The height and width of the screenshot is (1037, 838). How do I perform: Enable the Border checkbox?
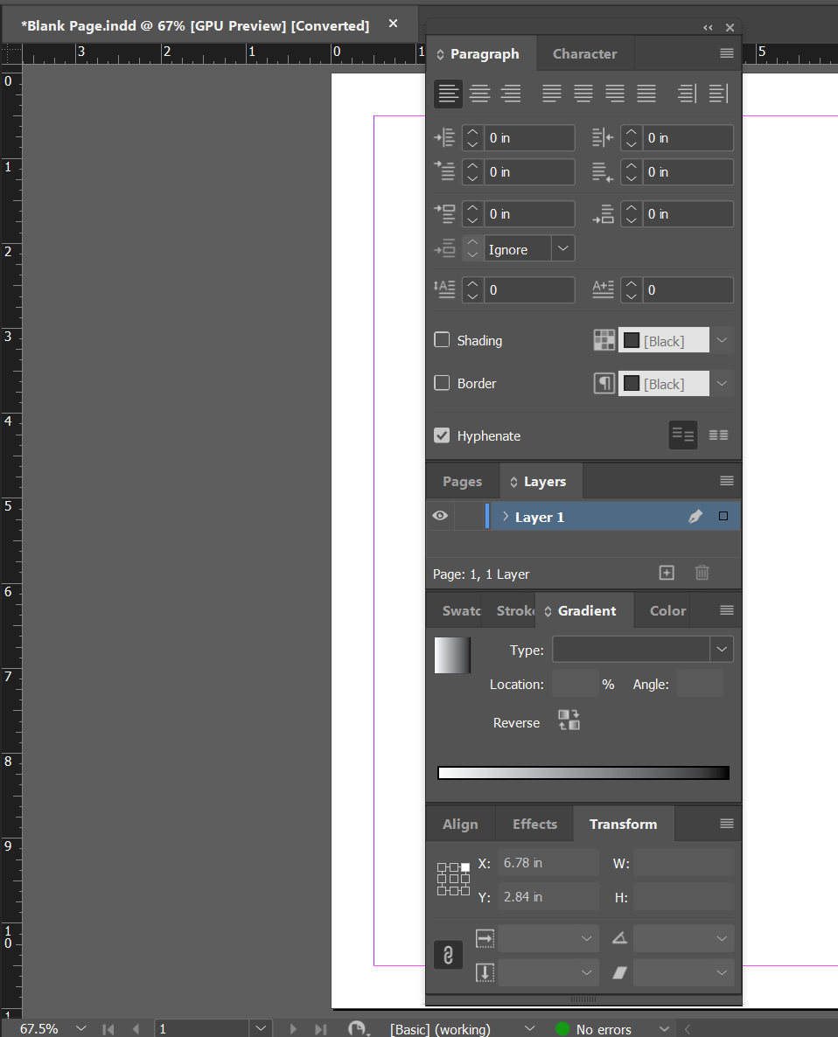(442, 383)
